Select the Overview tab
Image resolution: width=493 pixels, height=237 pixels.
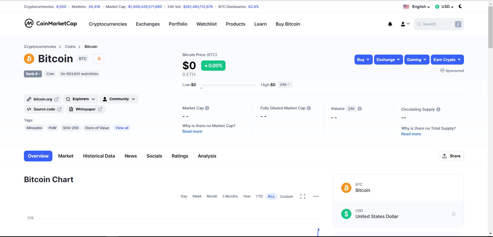point(38,156)
